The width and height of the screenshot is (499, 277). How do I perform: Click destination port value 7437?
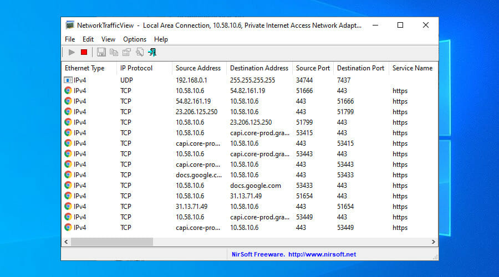click(344, 80)
